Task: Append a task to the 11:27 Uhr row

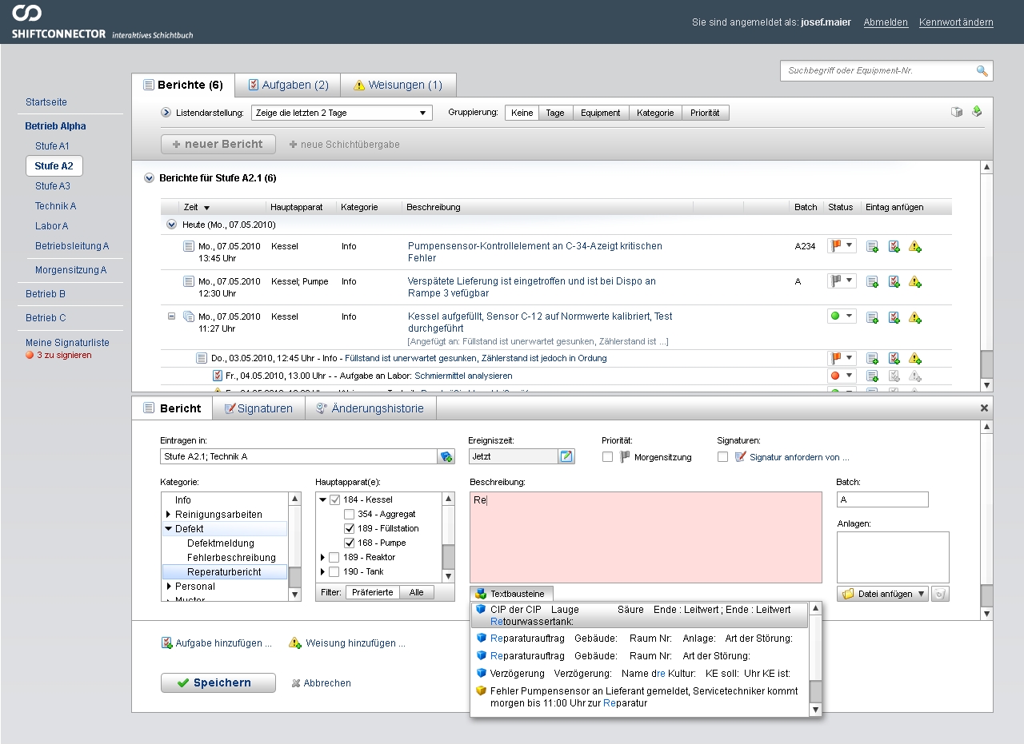Action: coord(894,317)
